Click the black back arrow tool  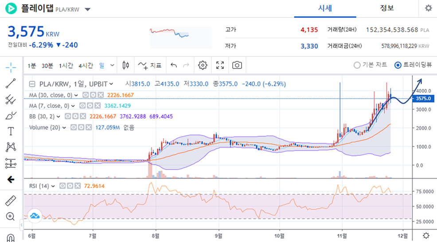[x=11, y=179]
